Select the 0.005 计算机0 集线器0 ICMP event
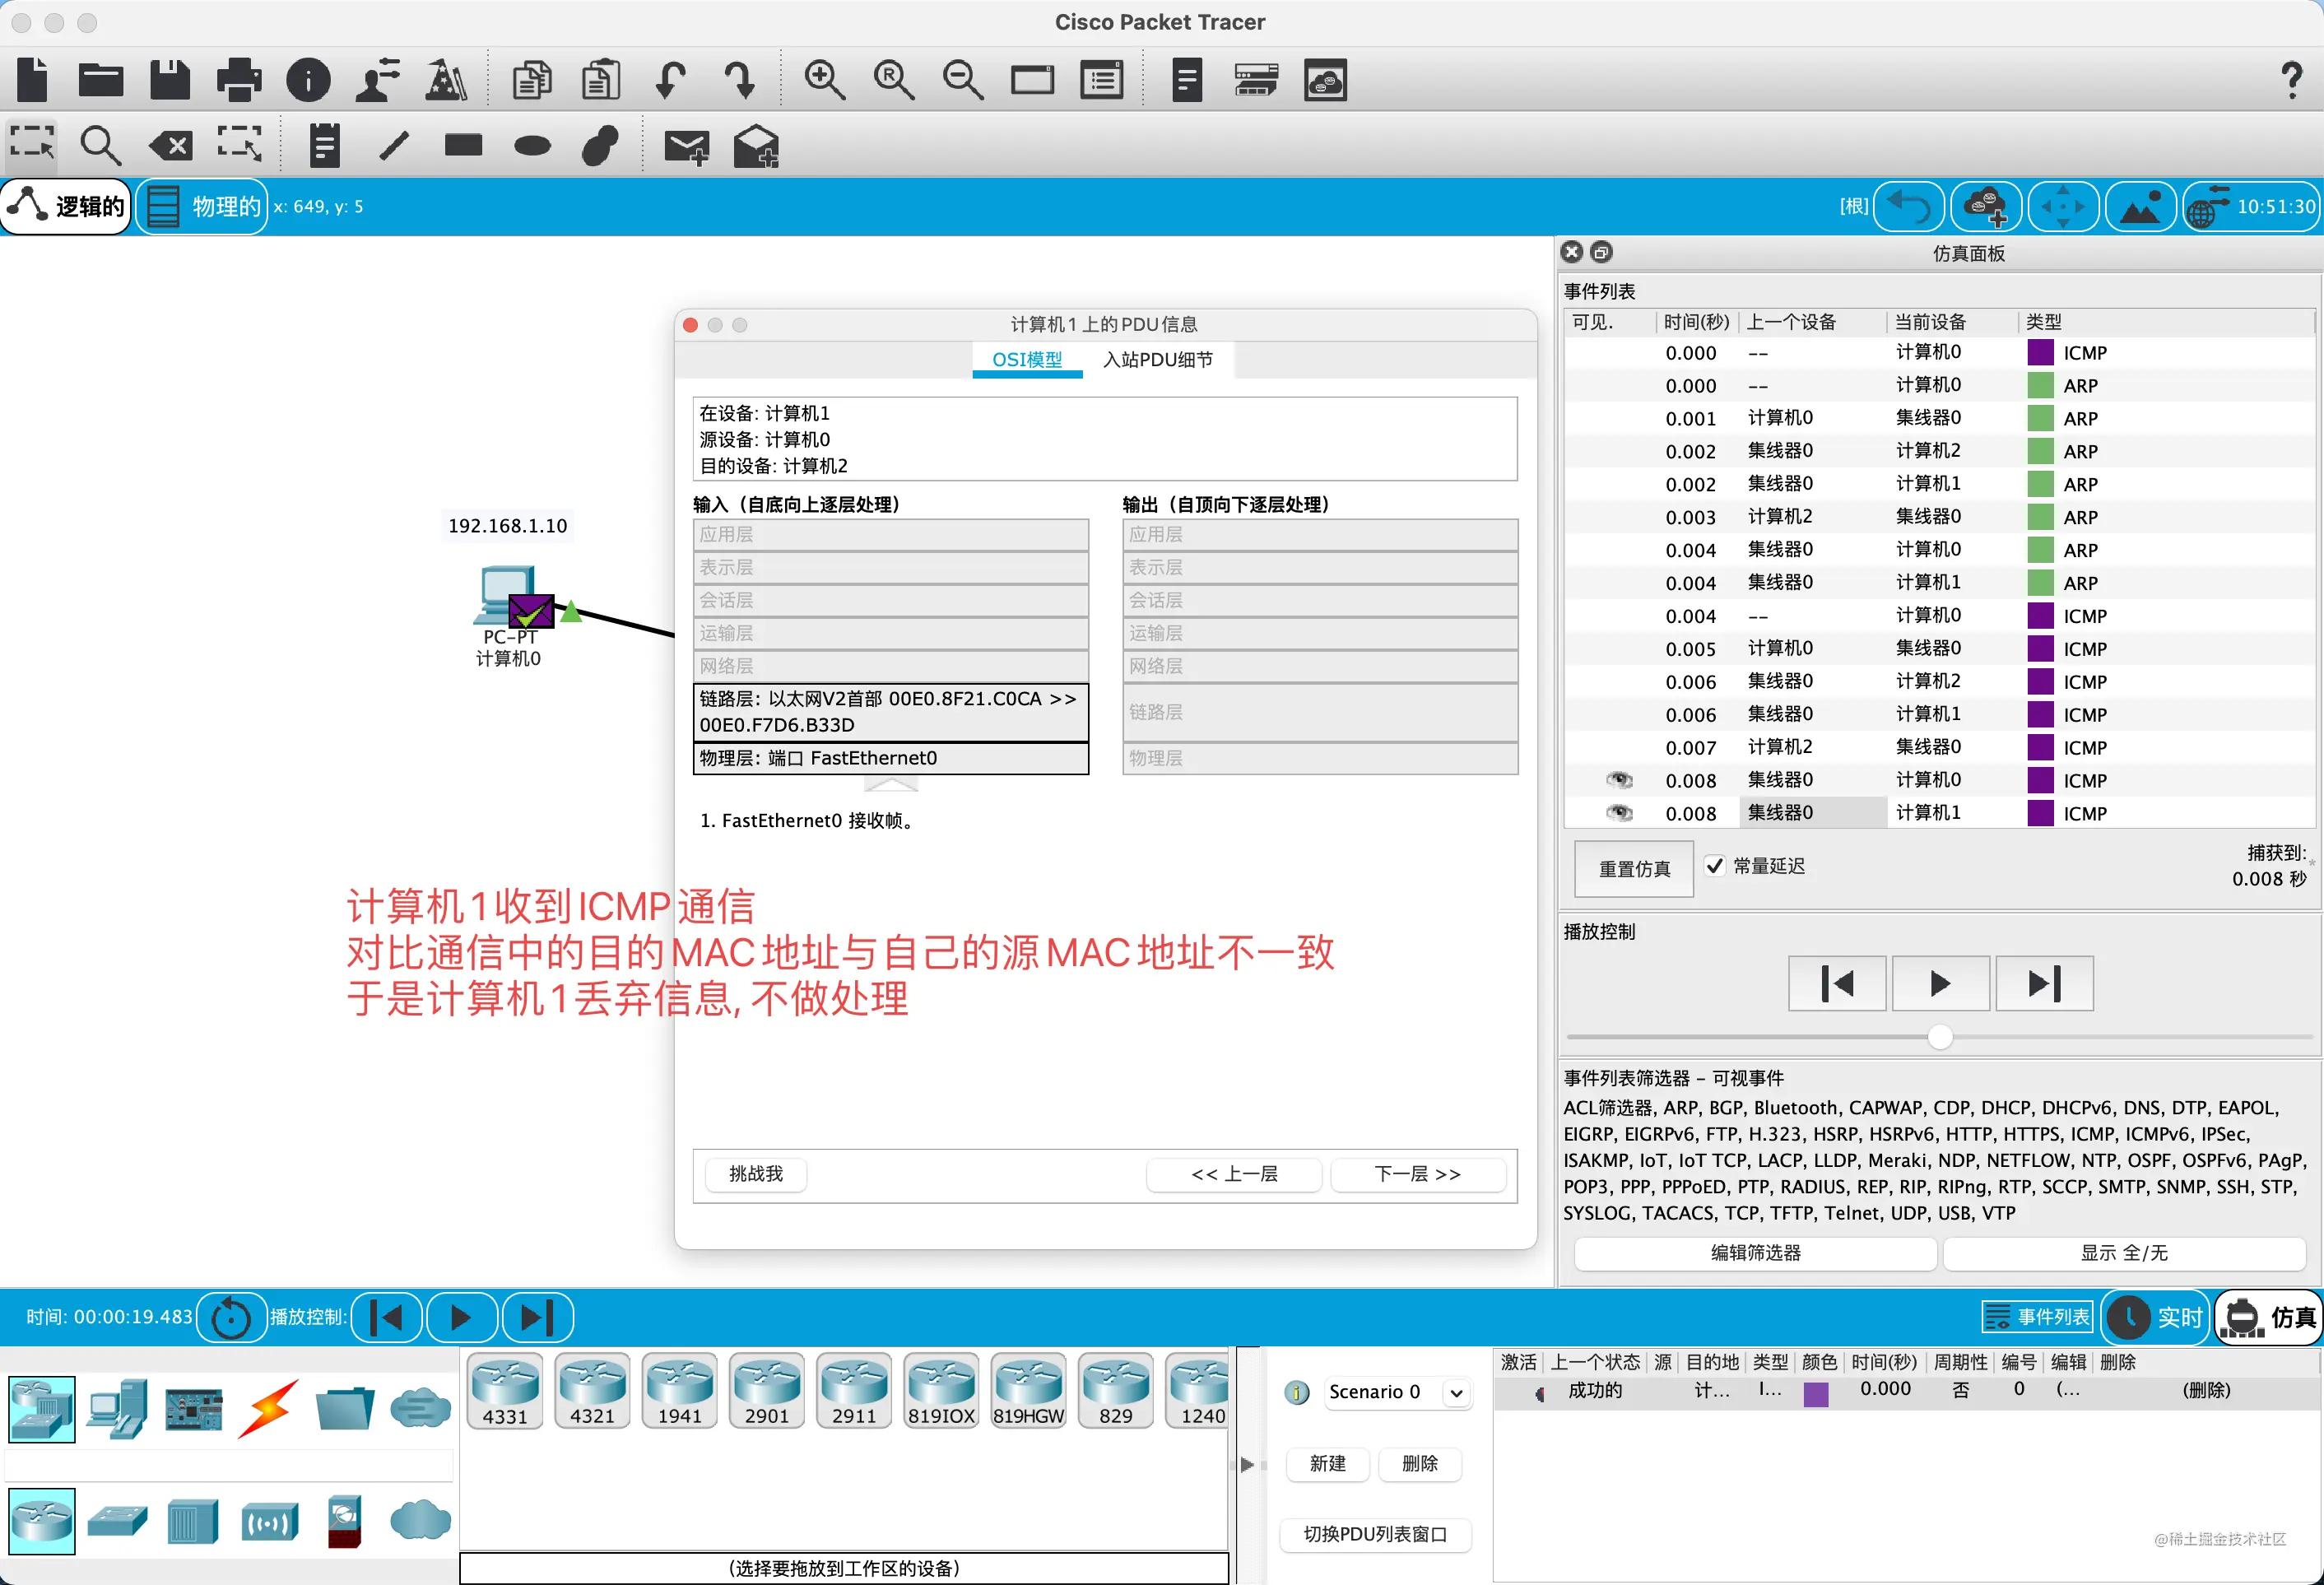The width and height of the screenshot is (2324, 1585). pos(1938,648)
